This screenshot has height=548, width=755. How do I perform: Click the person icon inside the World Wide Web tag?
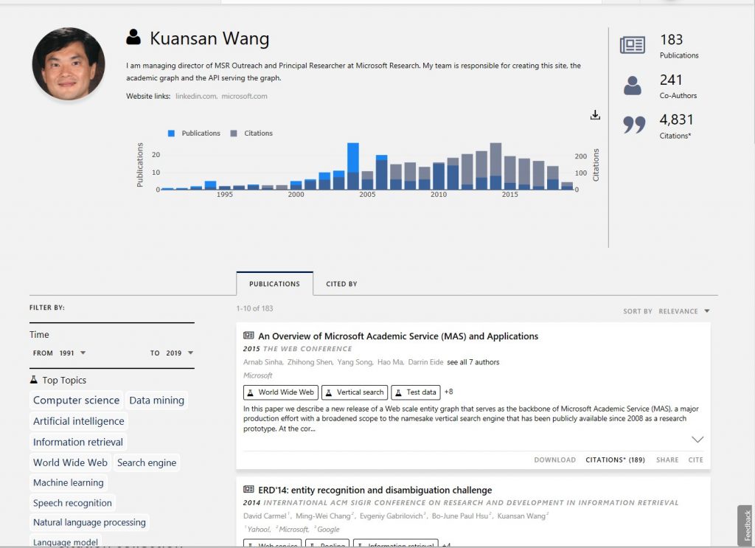click(x=249, y=392)
